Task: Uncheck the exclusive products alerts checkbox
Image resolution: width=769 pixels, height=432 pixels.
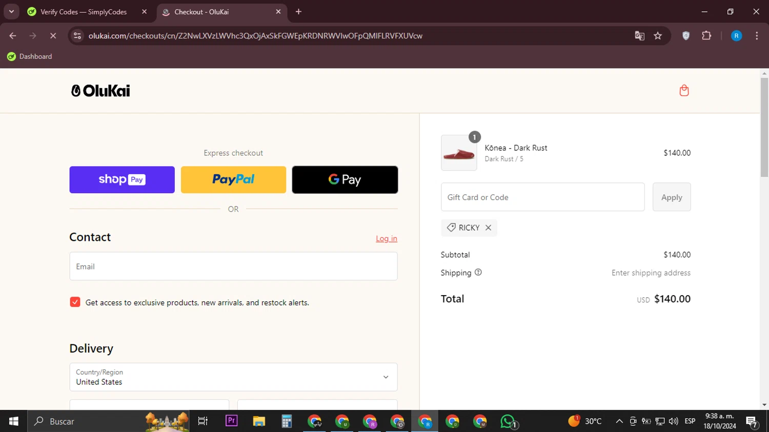Action: (75, 302)
